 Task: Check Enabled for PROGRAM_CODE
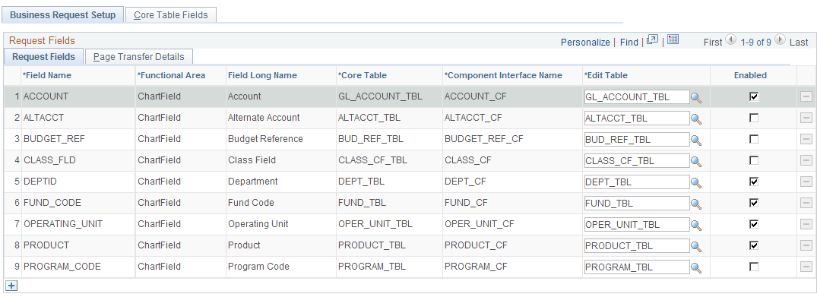point(753,267)
